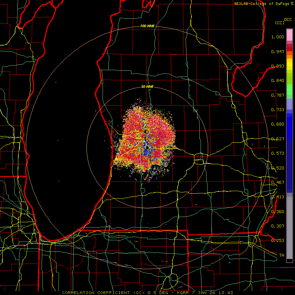Click the [CC] legend unit label
295x295 pixels.
[x=280, y=23]
